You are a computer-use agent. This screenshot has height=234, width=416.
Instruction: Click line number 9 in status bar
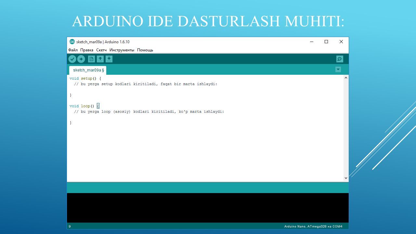coord(70,226)
